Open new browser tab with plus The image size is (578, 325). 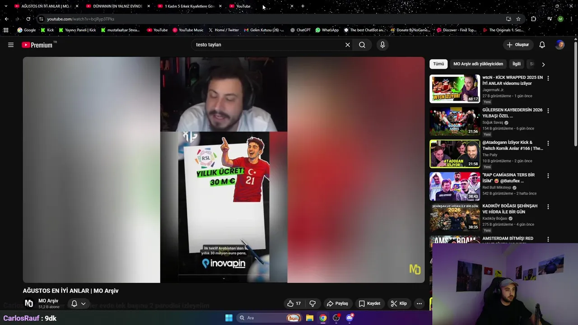coord(303,6)
